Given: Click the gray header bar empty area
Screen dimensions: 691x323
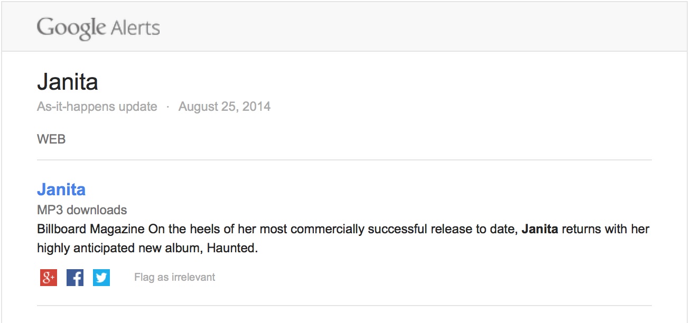Looking at the screenshot, I should [423, 26].
